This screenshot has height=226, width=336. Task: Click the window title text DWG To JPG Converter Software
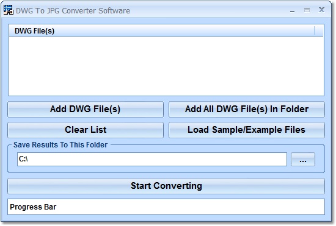73,11
